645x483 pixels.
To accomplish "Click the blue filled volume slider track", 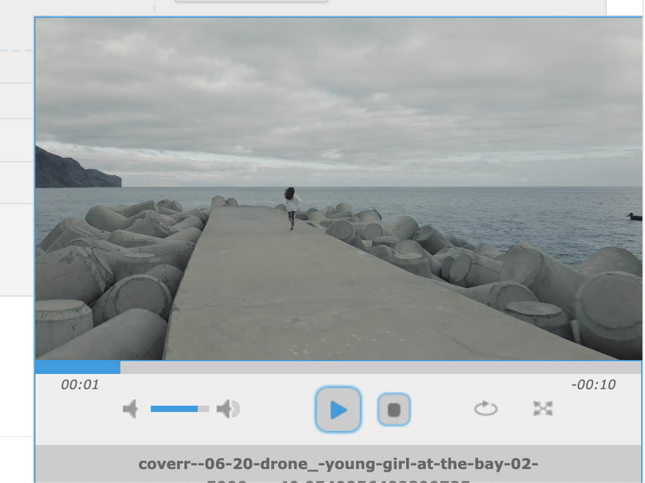I will point(174,409).
